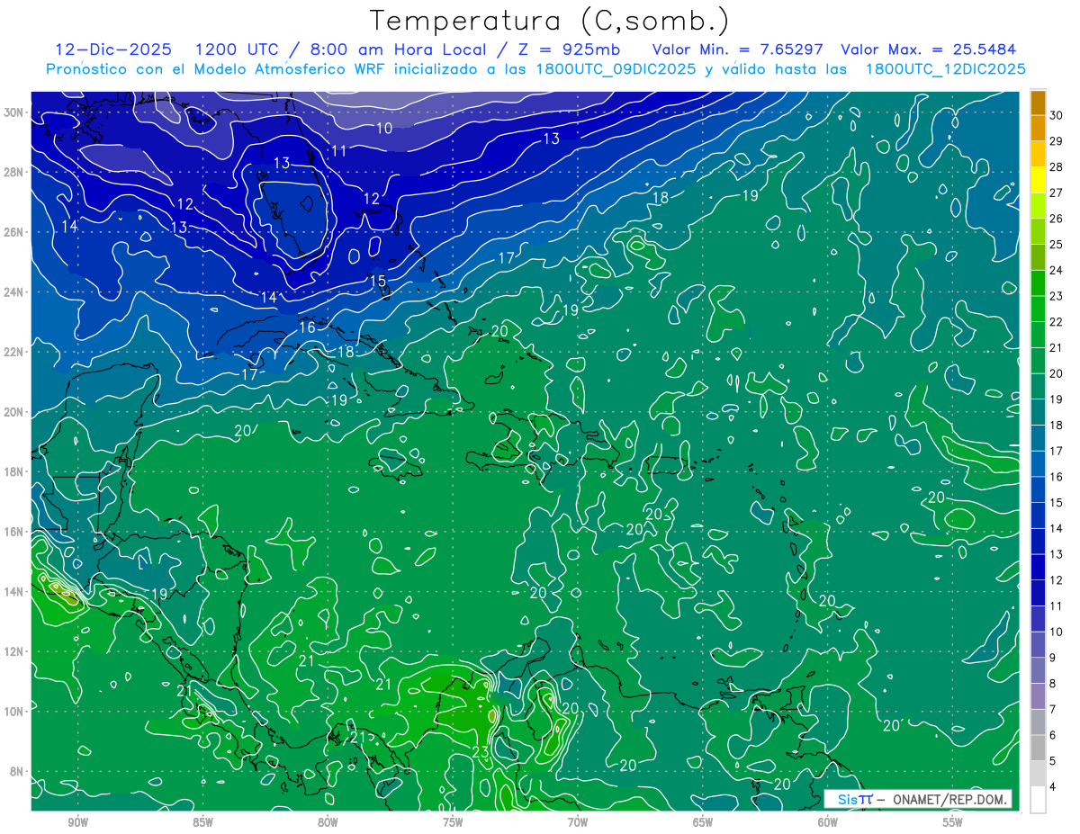Viewport: 1080px width, 834px height.
Task: Click the title "Temperatura (C,somb.)"
Action: pyautogui.click(x=549, y=20)
